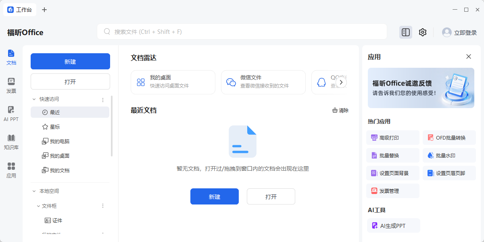Switch to the 工作台 tab
Viewport: 484px width, 242px height.
(x=20, y=10)
